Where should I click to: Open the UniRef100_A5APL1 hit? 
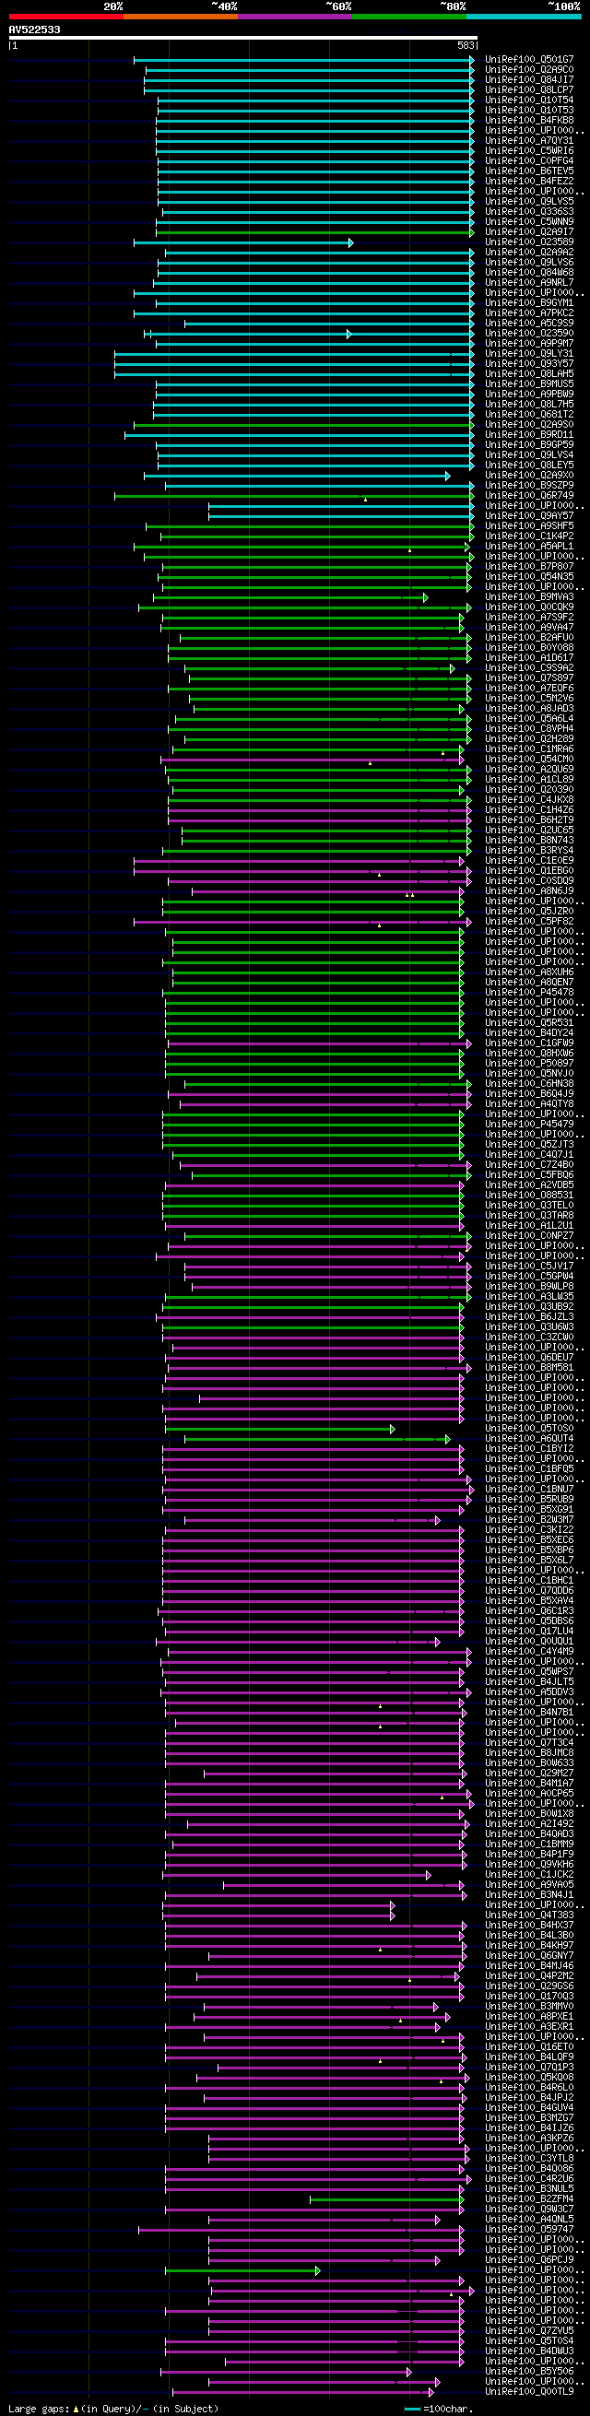(x=530, y=547)
